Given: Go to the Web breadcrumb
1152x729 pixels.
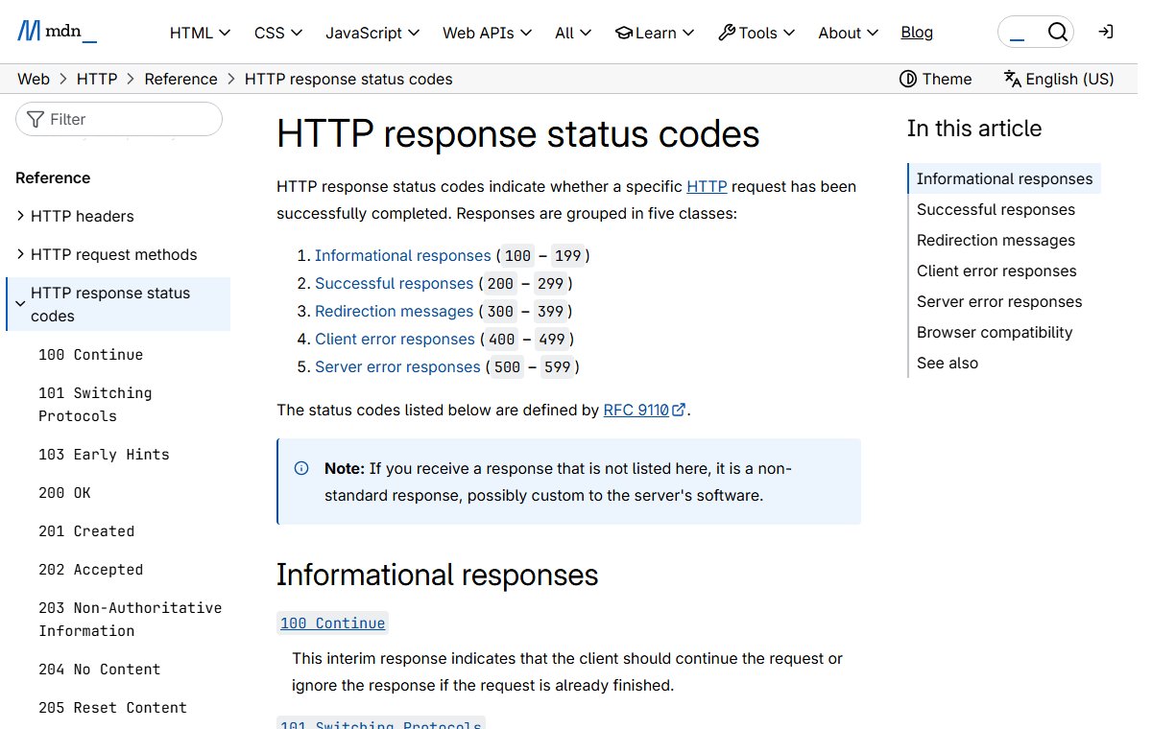Looking at the screenshot, I should tap(34, 79).
